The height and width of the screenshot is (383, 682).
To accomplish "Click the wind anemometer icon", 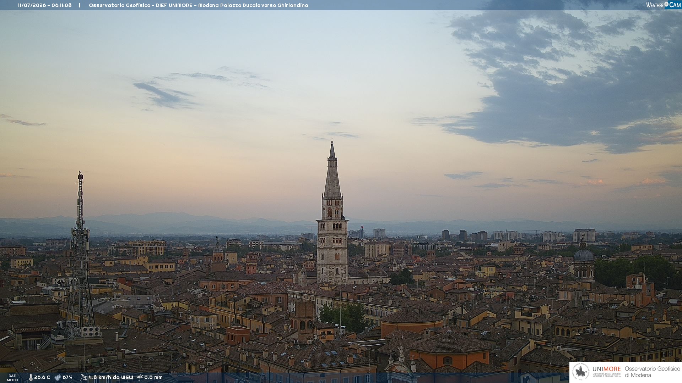I will 83,377.
